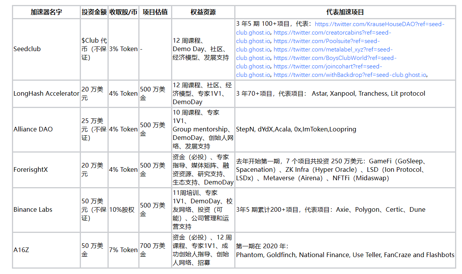This screenshot has width=462, height=274.
Task: Click the 收取股/币 column header
Action: 123,12
